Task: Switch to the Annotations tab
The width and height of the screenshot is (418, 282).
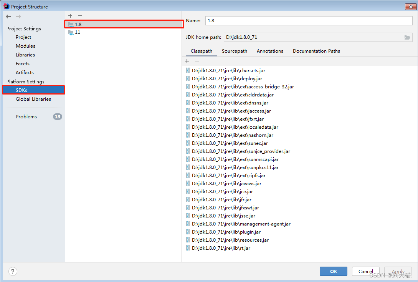Action: (x=270, y=51)
